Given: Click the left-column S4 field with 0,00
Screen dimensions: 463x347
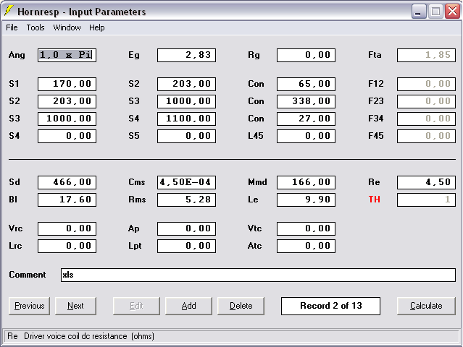Looking at the screenshot, I should (67, 136).
